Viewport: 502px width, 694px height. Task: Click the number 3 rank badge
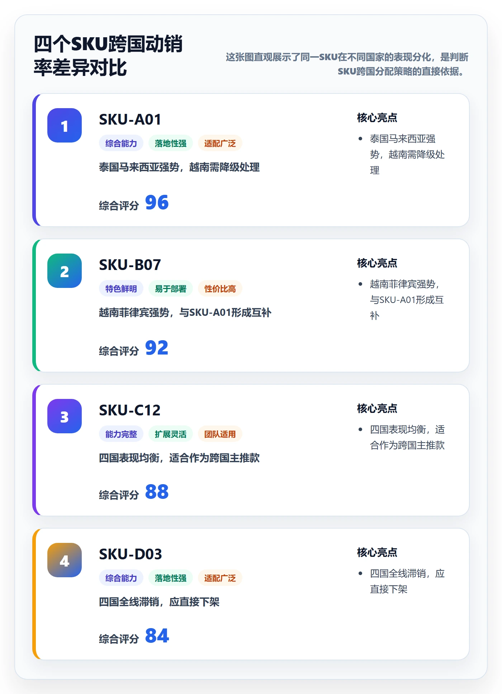point(65,416)
